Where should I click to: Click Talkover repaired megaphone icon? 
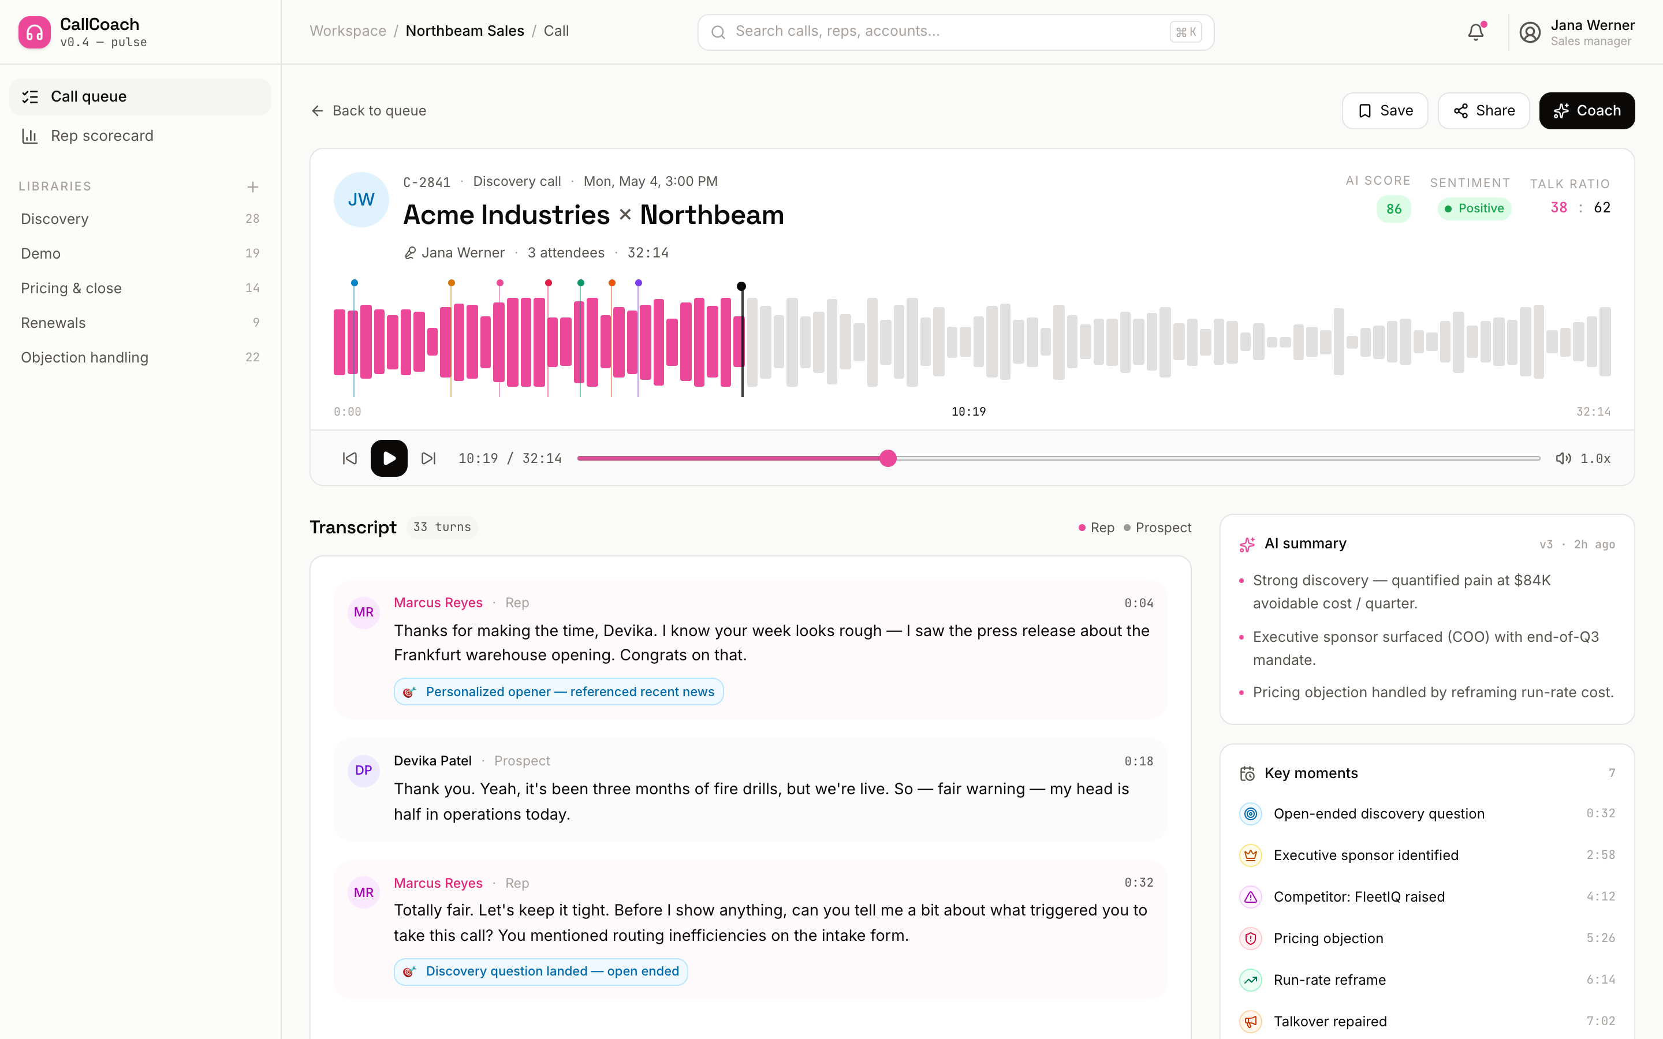pyautogui.click(x=1251, y=1022)
